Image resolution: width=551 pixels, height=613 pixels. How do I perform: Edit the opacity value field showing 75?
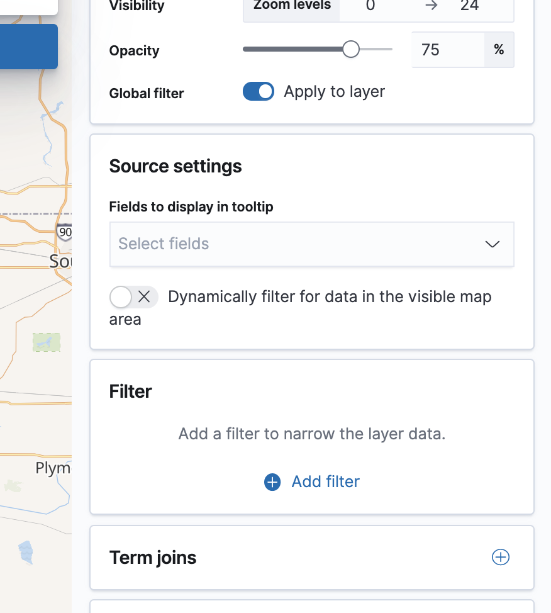(x=448, y=50)
